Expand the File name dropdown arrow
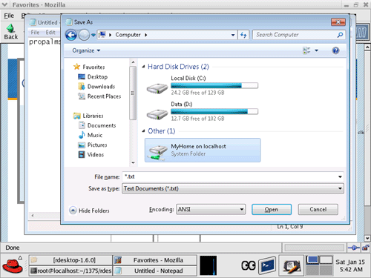 (340, 176)
